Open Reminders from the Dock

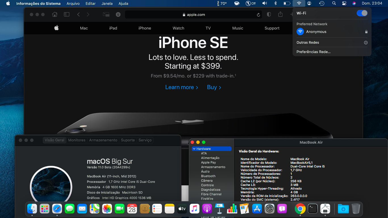[x=157, y=209]
